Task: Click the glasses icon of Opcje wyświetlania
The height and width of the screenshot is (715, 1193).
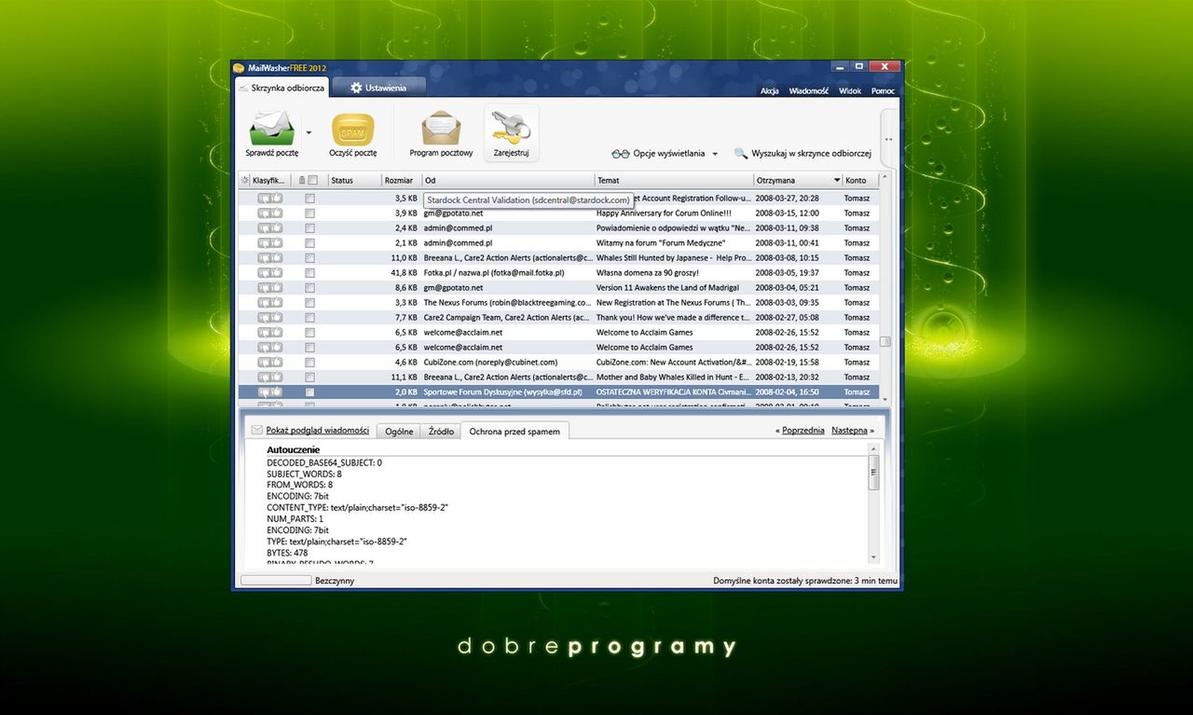Action: tap(621, 154)
